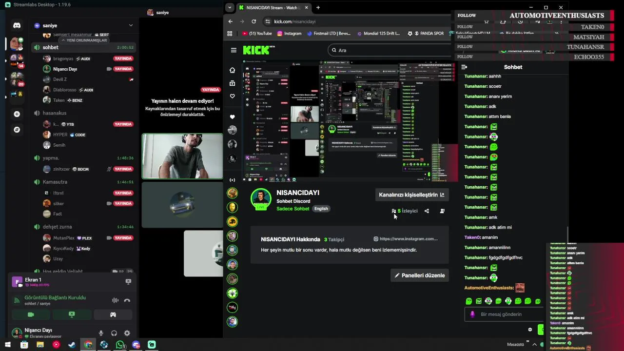Toggle the Discord camera button
Image resolution: width=624 pixels, height=351 pixels.
click(31, 314)
